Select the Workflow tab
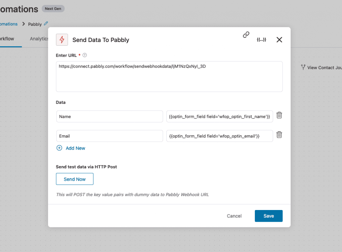 7,39
